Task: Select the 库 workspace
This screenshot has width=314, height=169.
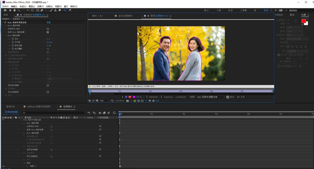Action: pos(255,10)
